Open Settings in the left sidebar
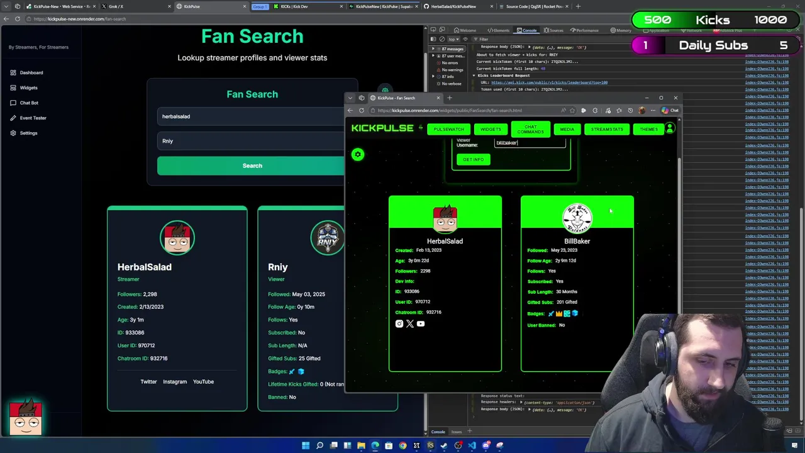Viewport: 805px width, 453px height. [x=23, y=133]
